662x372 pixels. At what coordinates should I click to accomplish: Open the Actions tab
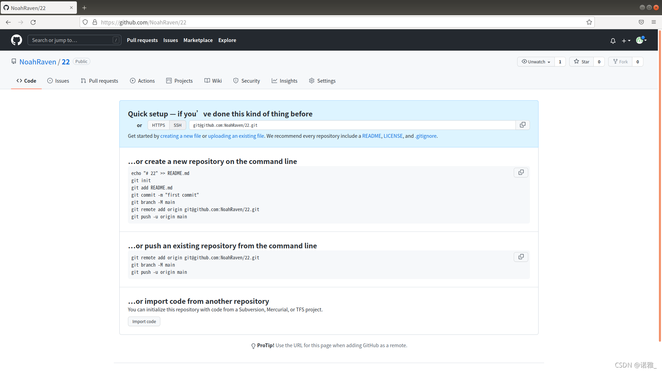(x=142, y=81)
